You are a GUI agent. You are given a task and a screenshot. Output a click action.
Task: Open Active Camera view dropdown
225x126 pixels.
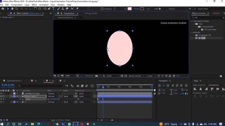click(136, 76)
